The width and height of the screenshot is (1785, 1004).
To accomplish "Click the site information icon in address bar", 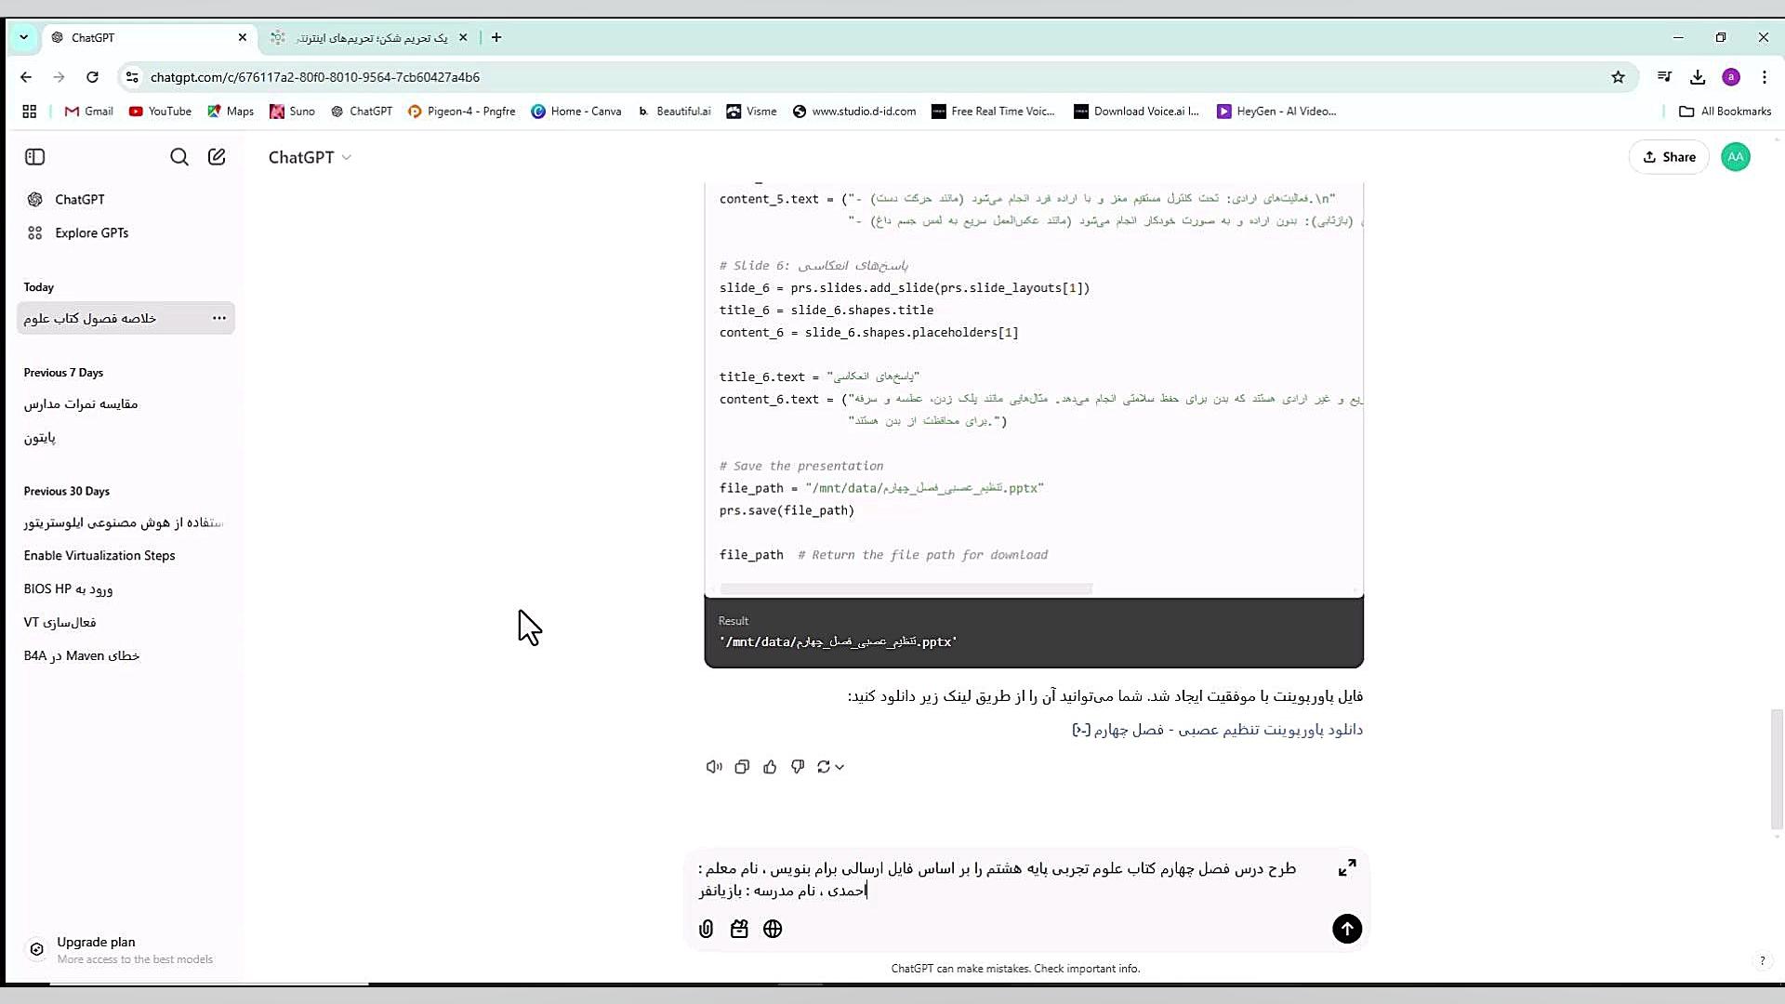I will 132,77.
